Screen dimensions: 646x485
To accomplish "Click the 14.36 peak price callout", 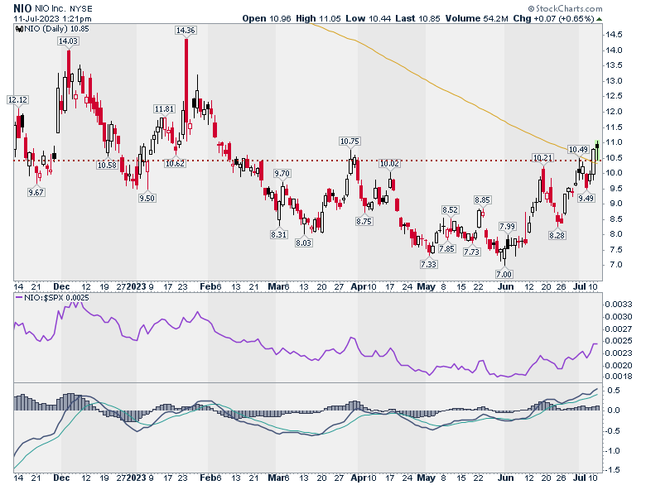I will pos(186,30).
